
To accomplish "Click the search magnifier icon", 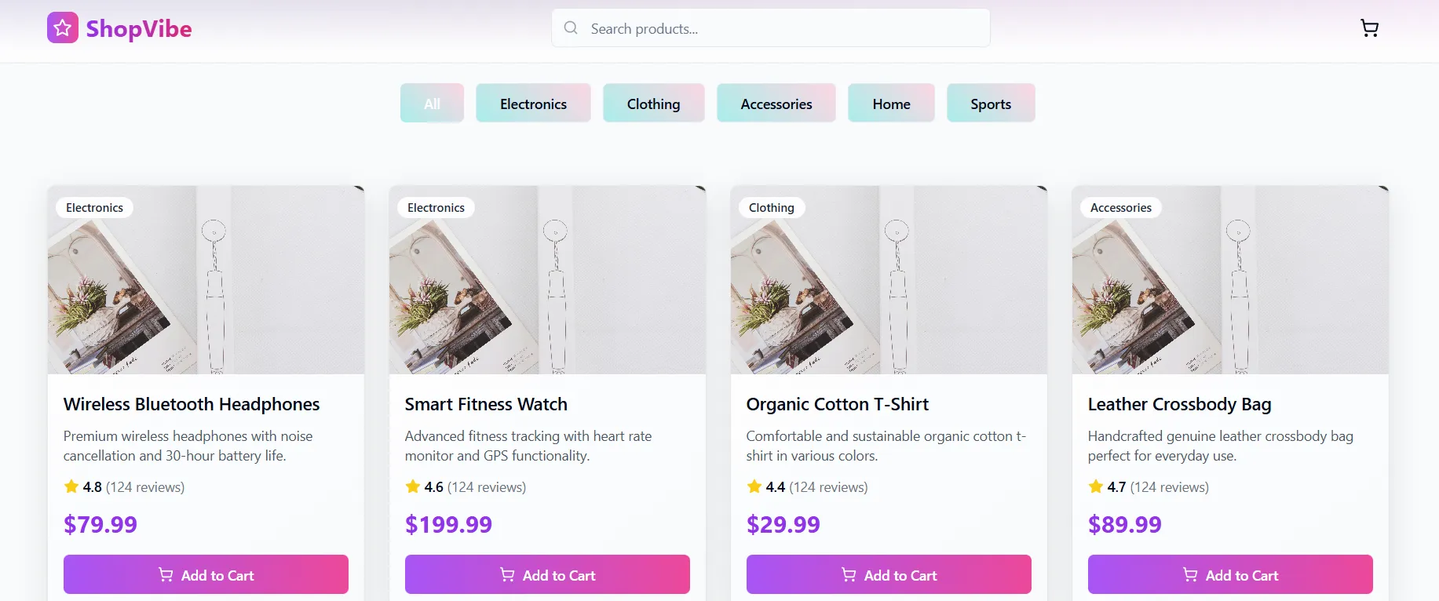I will [x=571, y=28].
